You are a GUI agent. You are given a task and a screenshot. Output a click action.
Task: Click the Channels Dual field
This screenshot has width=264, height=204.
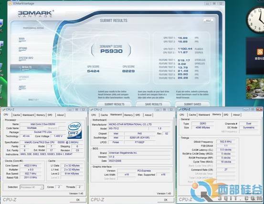[x=249, y=123]
